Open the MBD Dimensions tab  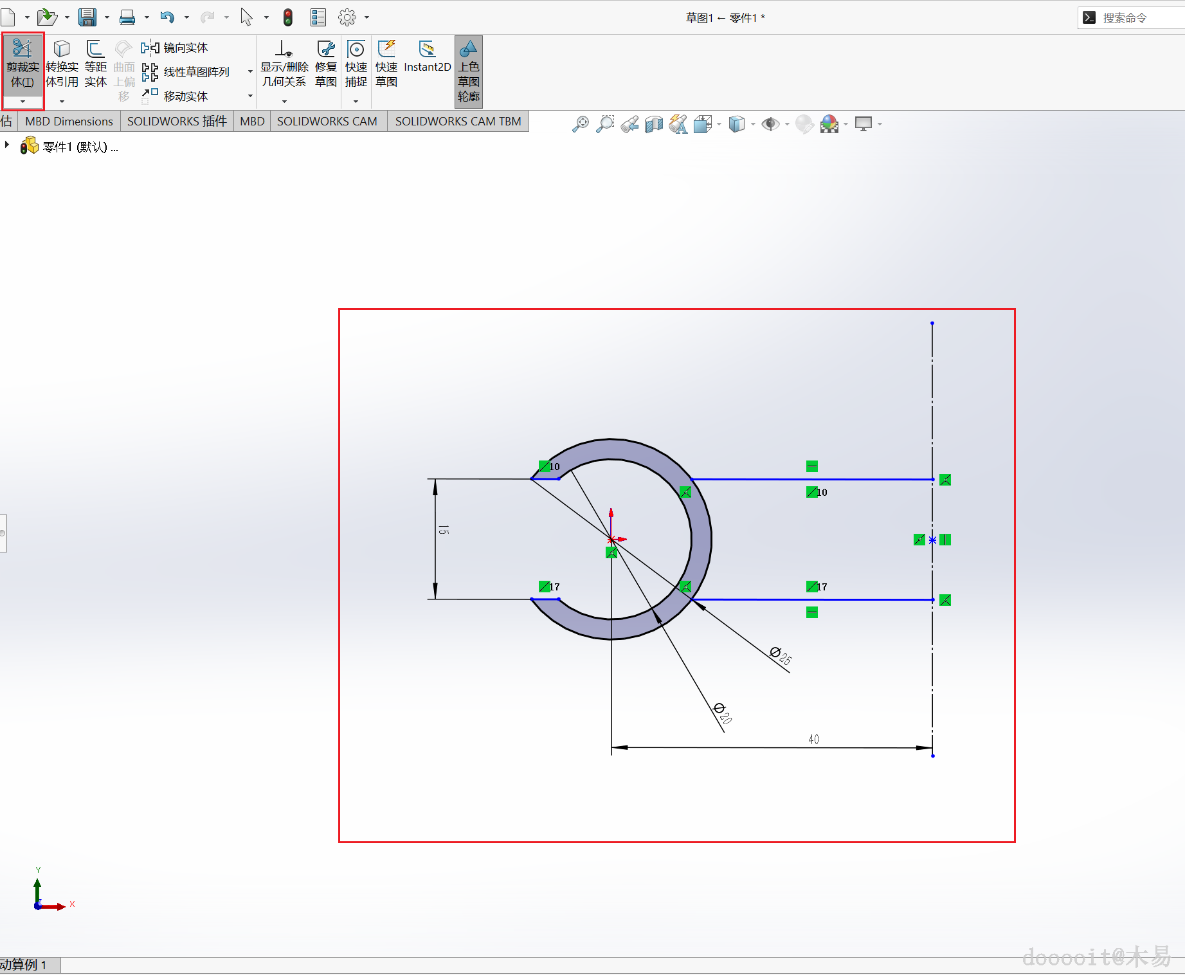[69, 122]
